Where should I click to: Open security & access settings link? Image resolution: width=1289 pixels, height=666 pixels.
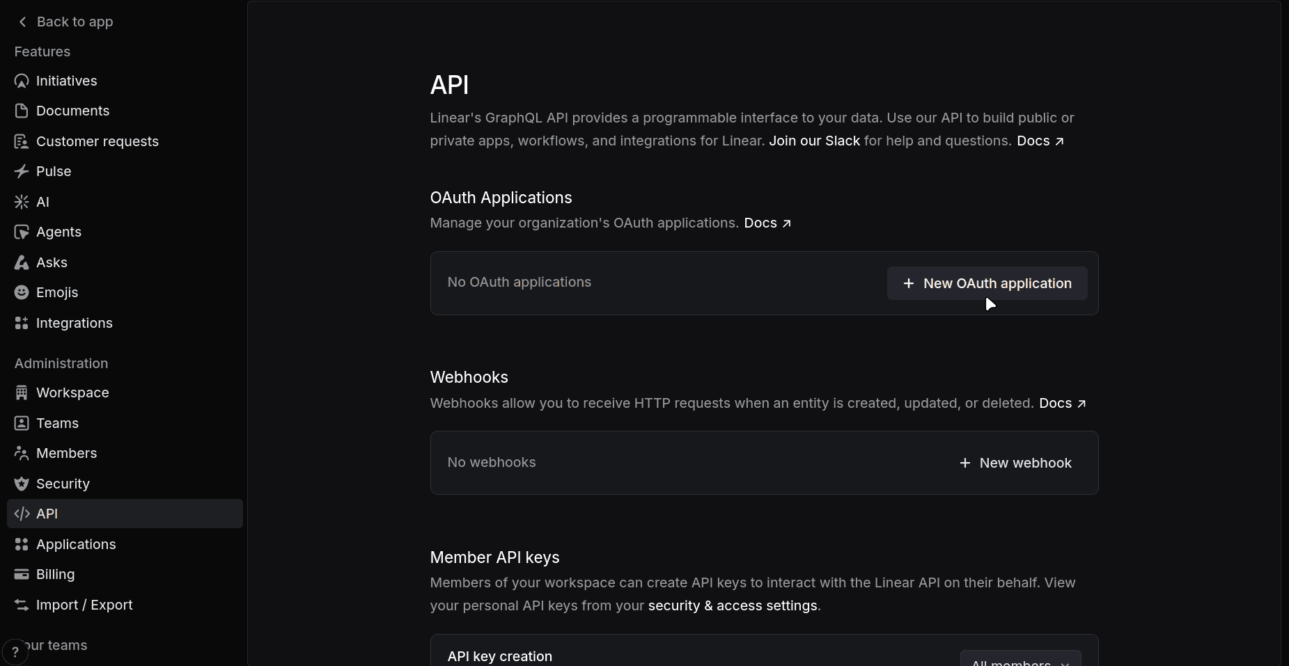pyautogui.click(x=733, y=605)
